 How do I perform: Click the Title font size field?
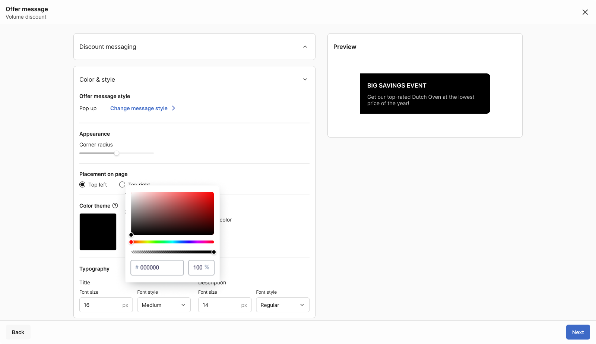pyautogui.click(x=101, y=305)
